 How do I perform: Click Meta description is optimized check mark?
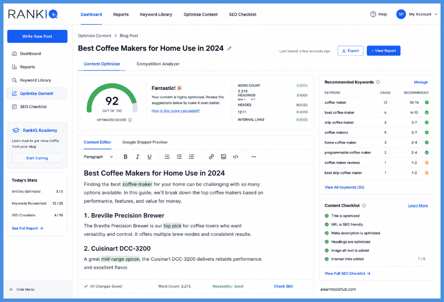[326, 233]
